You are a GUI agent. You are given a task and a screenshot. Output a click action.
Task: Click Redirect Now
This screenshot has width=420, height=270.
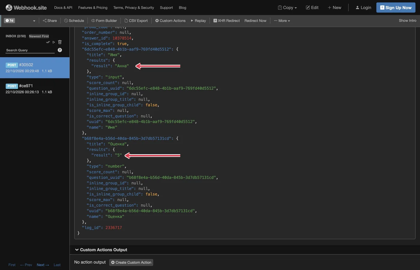(x=255, y=21)
